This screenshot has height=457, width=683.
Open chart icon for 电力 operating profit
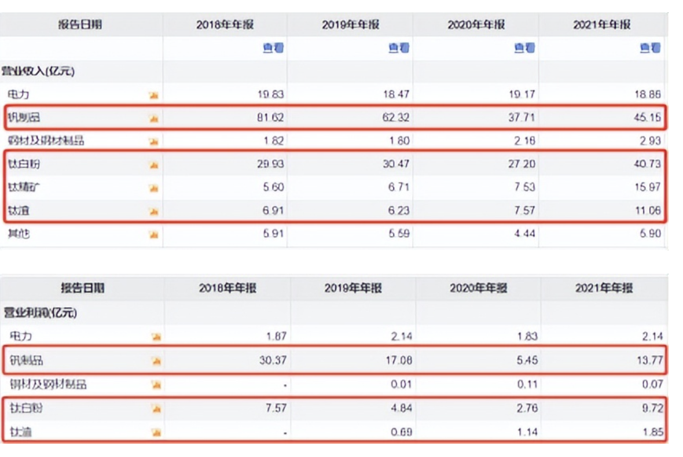coord(156,337)
